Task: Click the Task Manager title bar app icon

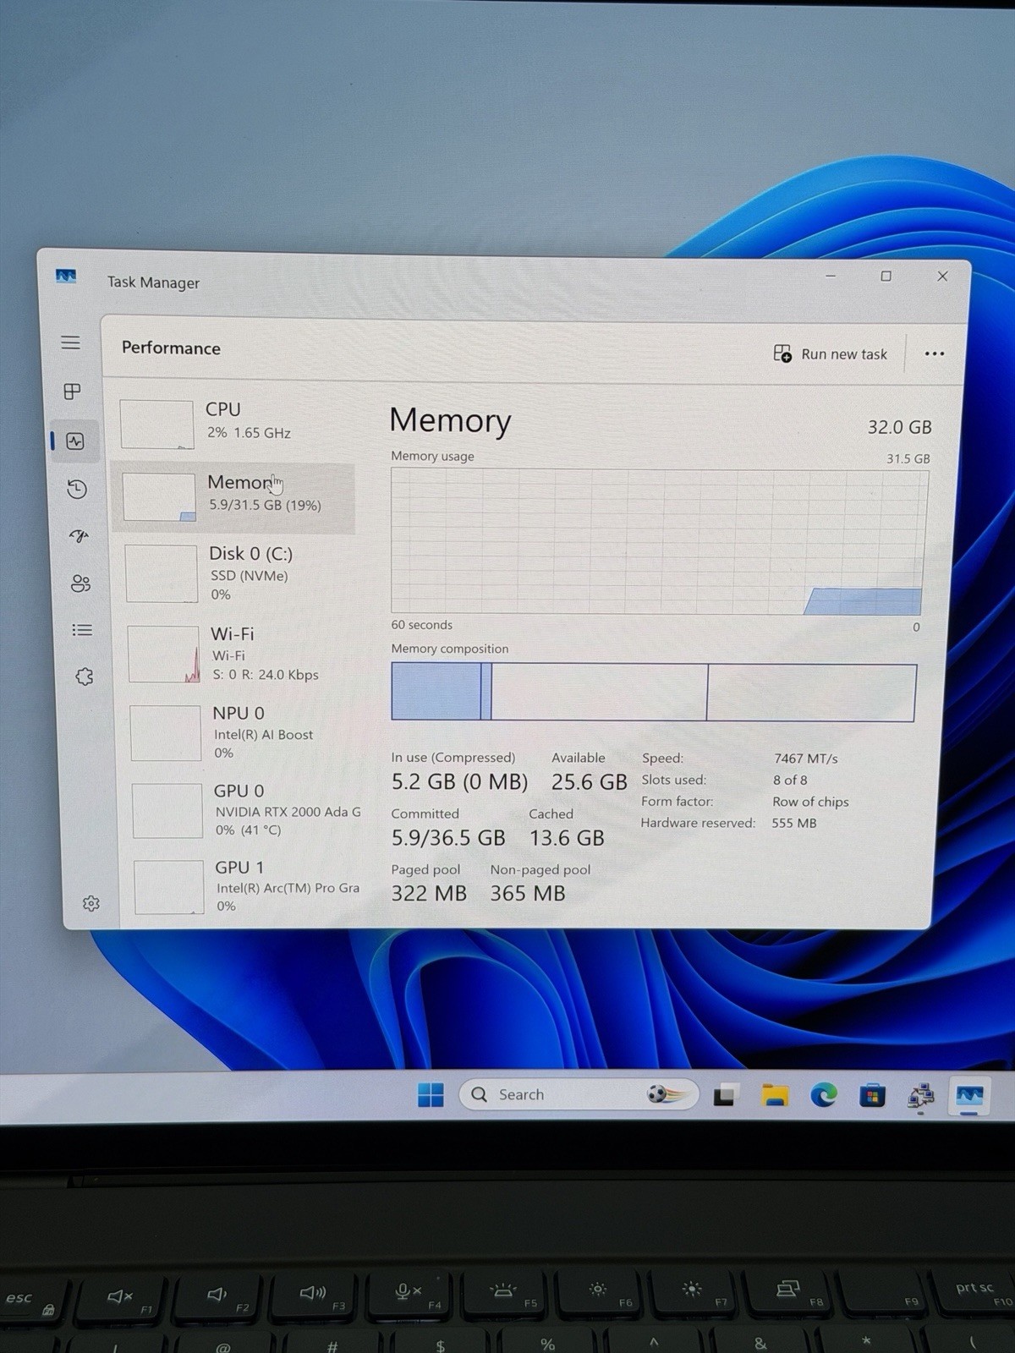Action: (x=66, y=277)
